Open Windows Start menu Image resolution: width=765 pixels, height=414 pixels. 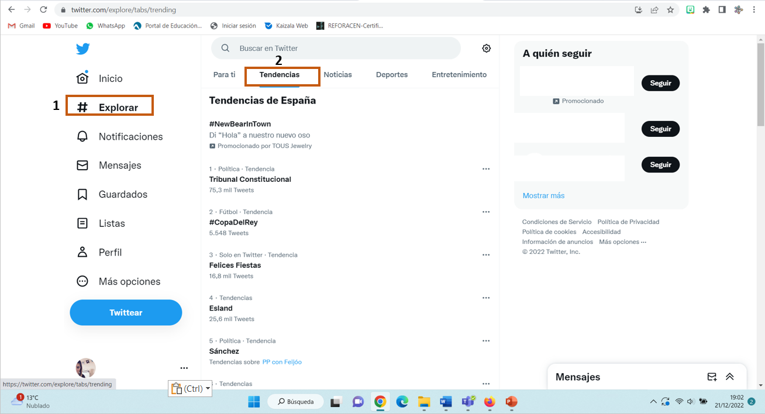tap(254, 402)
